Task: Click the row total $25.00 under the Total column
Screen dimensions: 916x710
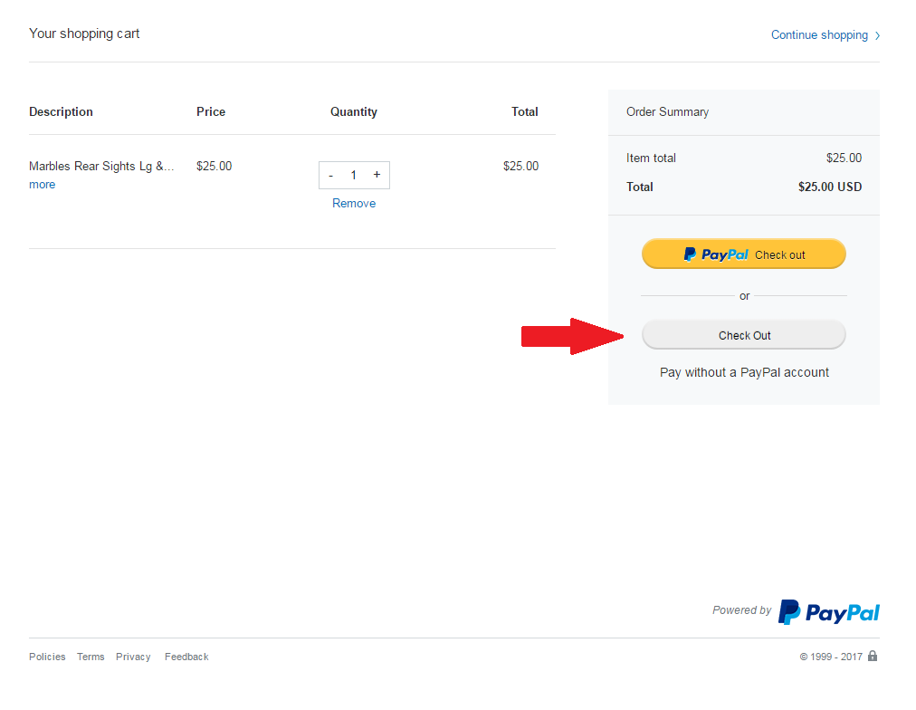Action: click(520, 166)
